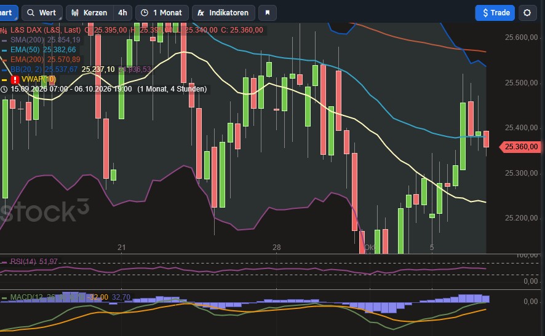Click the MACD value 32,70

(121, 297)
